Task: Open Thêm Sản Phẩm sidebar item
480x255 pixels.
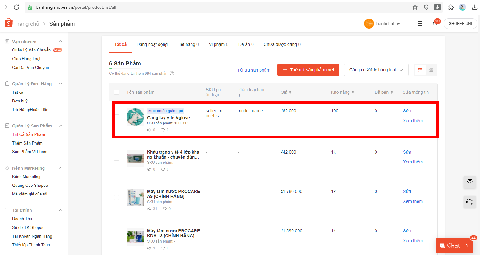Action: pos(27,143)
